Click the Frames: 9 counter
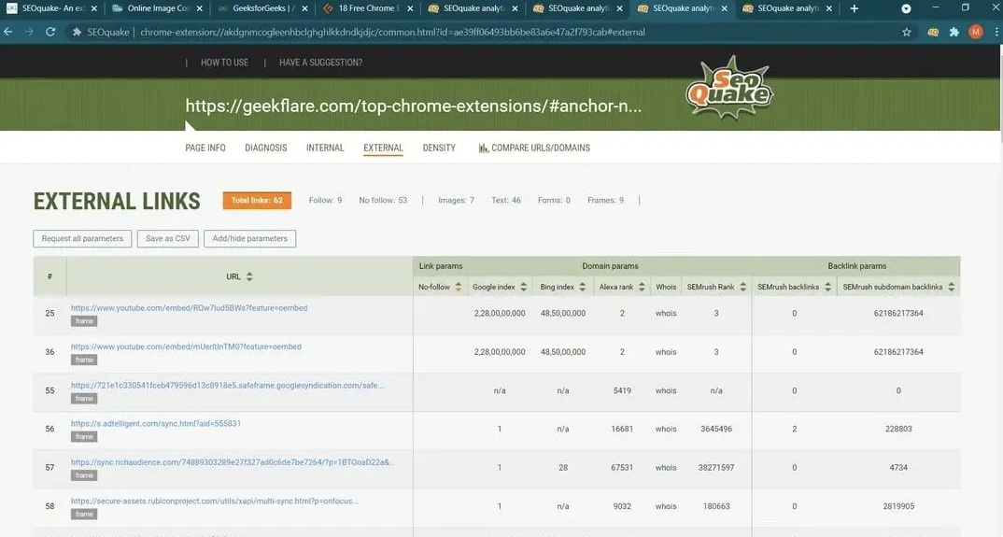 click(605, 201)
